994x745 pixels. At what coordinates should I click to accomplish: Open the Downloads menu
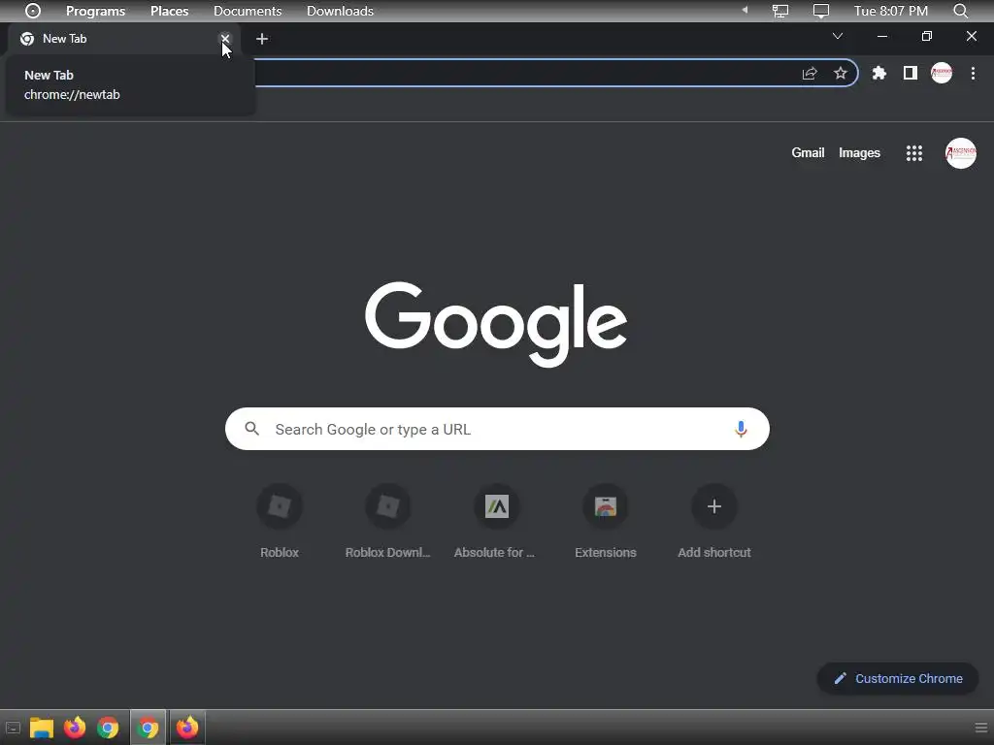pyautogui.click(x=340, y=11)
